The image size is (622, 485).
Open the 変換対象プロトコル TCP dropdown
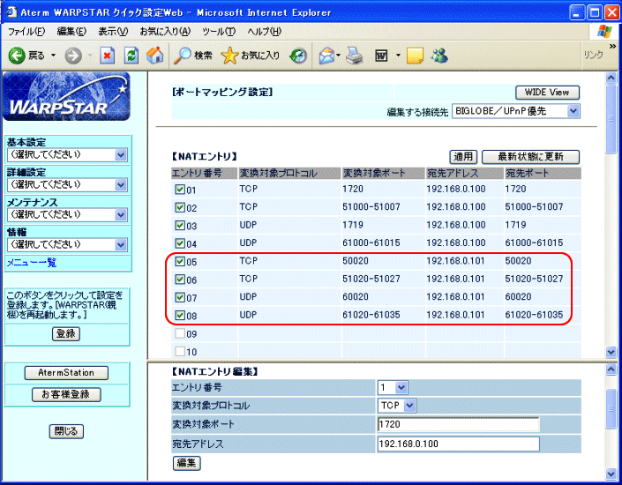(397, 405)
